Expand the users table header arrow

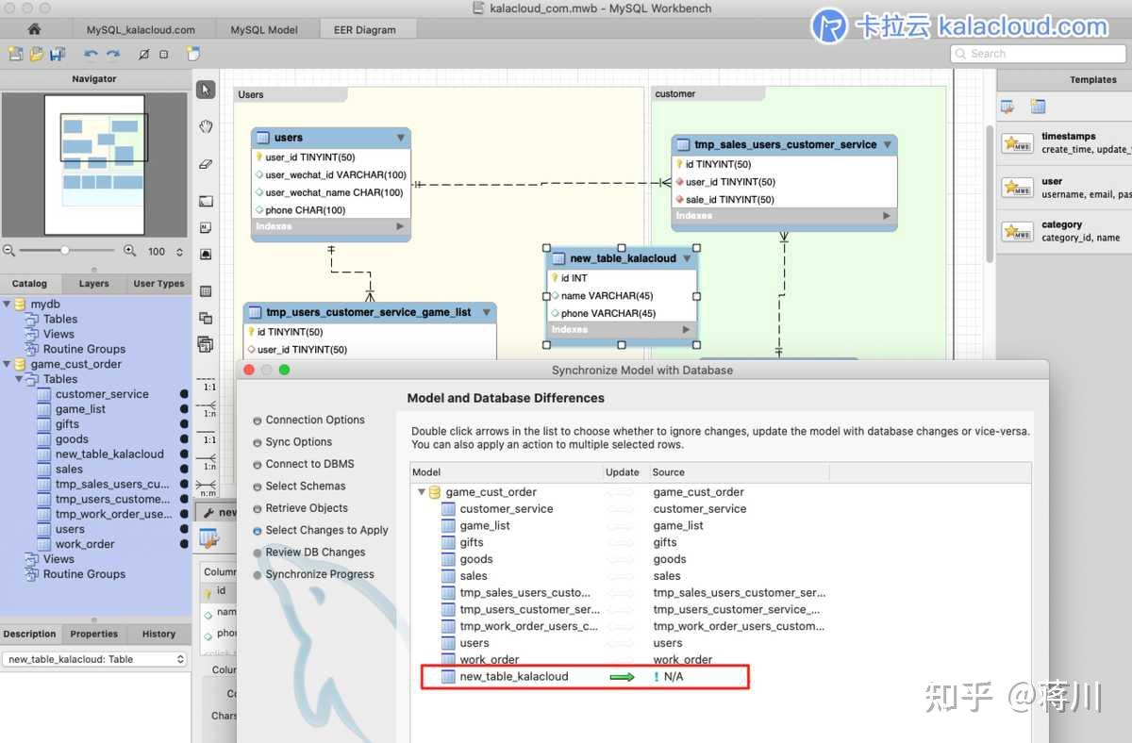401,136
